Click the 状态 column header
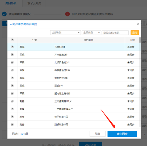147x146 pixels. click(x=133, y=40)
